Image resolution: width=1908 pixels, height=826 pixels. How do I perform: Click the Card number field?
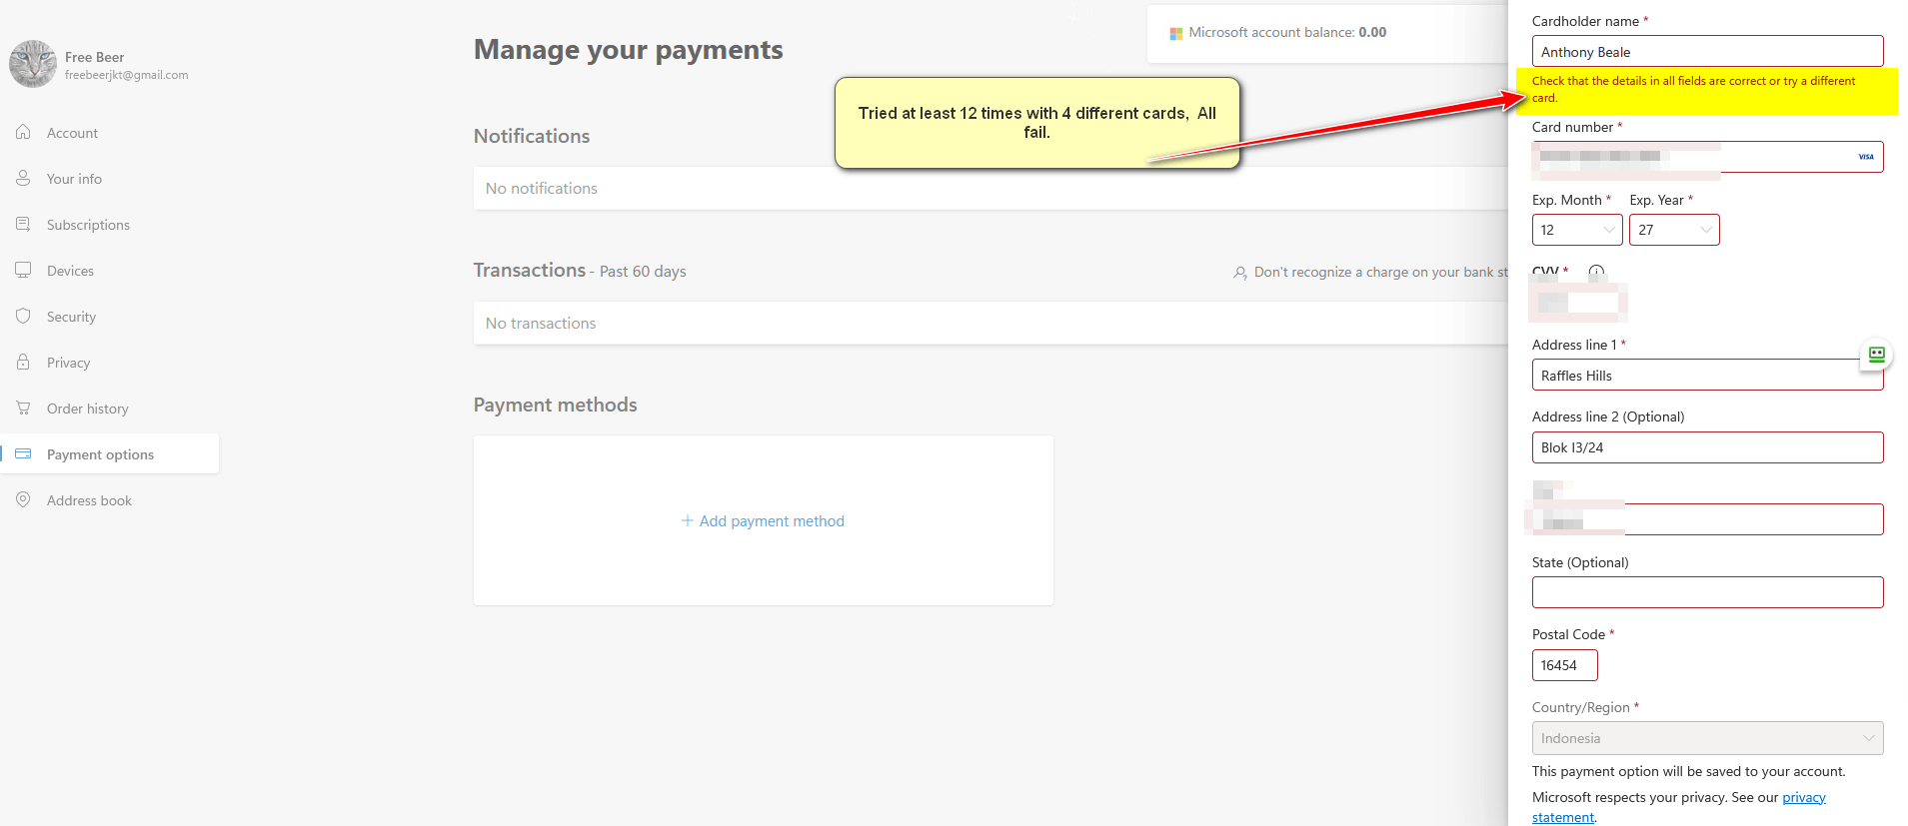click(1707, 157)
